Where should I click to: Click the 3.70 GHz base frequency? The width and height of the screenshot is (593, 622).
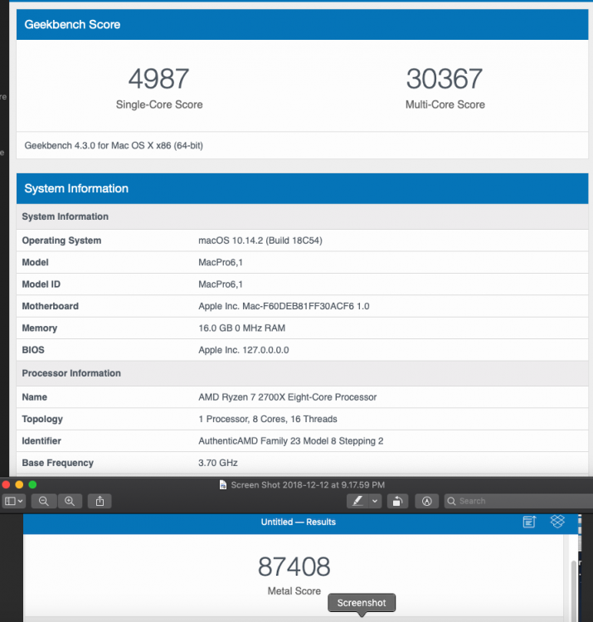(x=218, y=463)
